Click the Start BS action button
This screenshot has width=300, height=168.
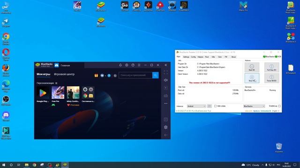pos(252,67)
